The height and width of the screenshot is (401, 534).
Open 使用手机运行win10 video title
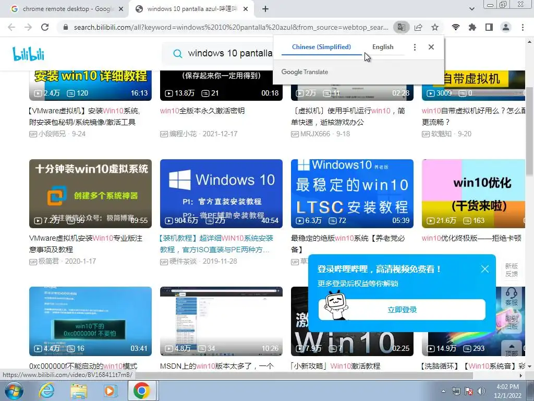pyautogui.click(x=348, y=116)
